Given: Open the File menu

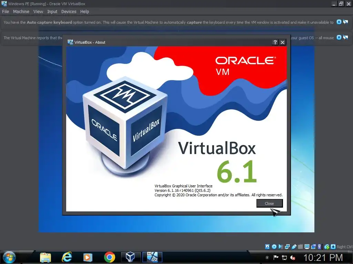Looking at the screenshot, I should (x=6, y=11).
